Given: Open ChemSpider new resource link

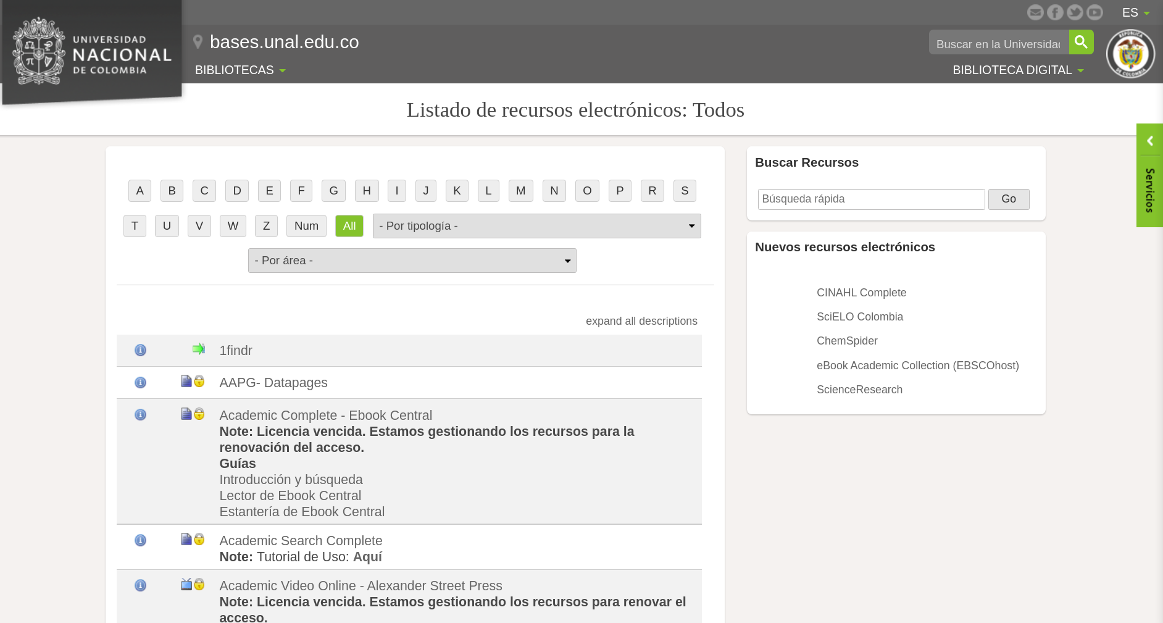Looking at the screenshot, I should pos(847,341).
